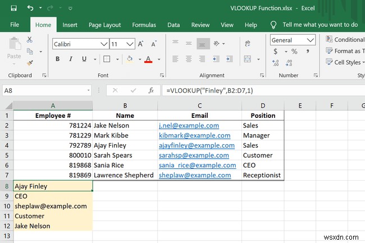
Task: Open the Clipboard dialog launcher
Action: coord(44,75)
